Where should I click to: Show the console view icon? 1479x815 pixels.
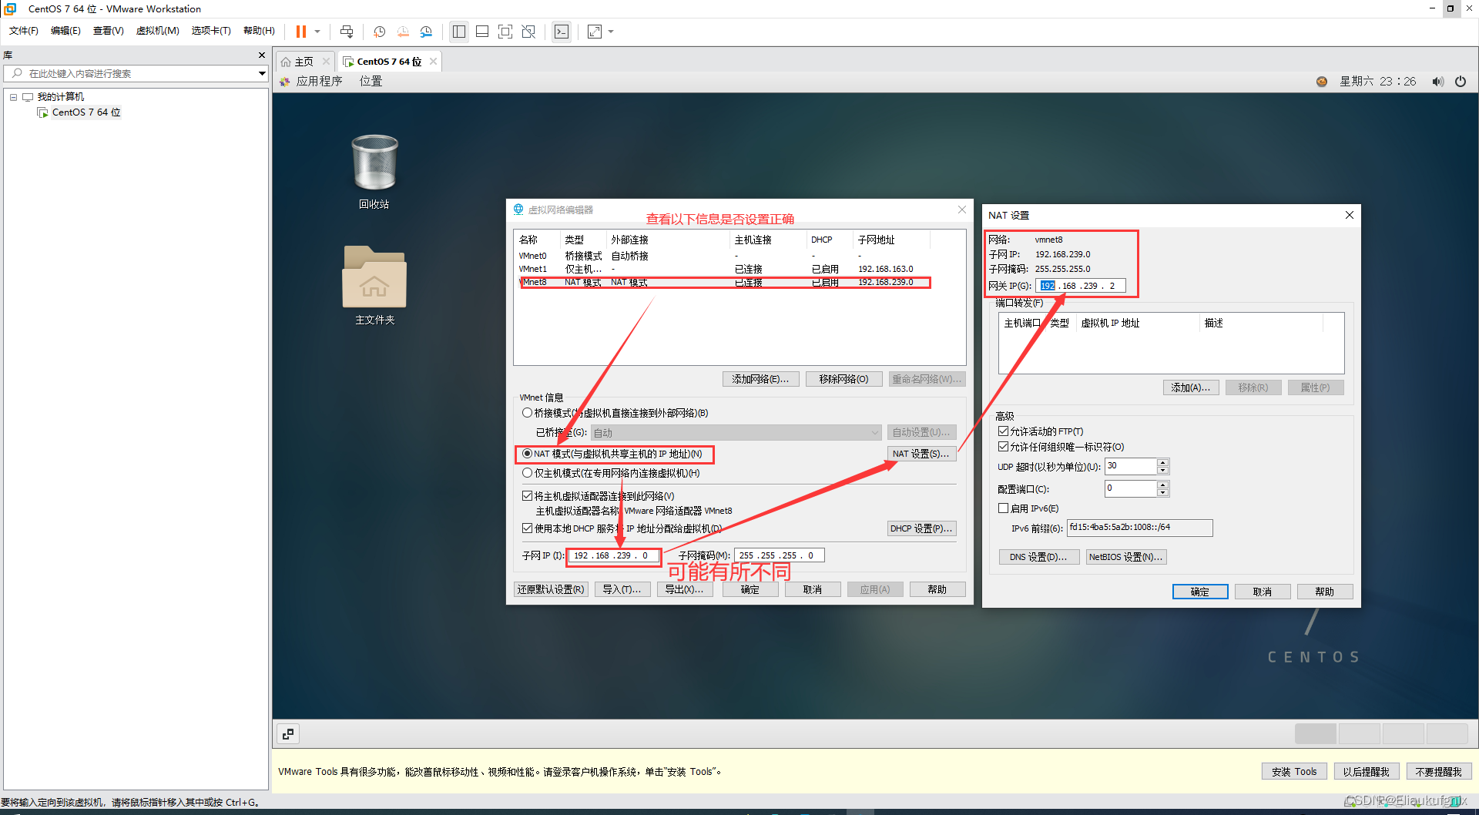click(562, 32)
